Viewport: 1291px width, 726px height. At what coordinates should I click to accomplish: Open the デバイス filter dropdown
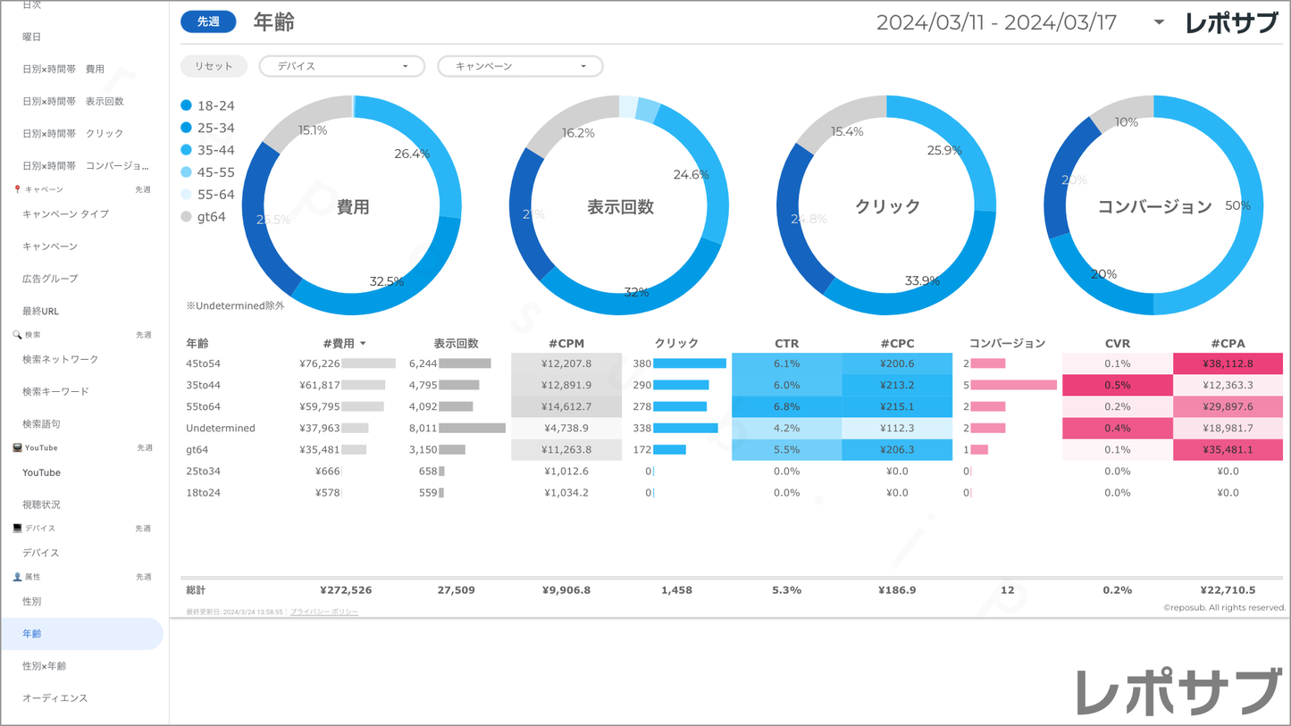[x=341, y=66]
